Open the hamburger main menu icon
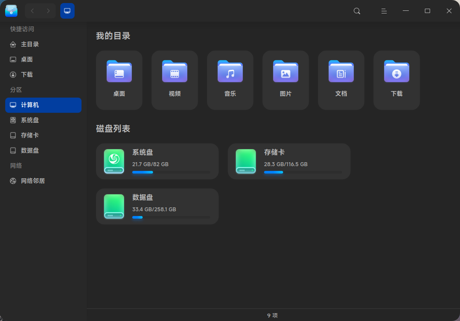The width and height of the screenshot is (460, 321). click(384, 11)
